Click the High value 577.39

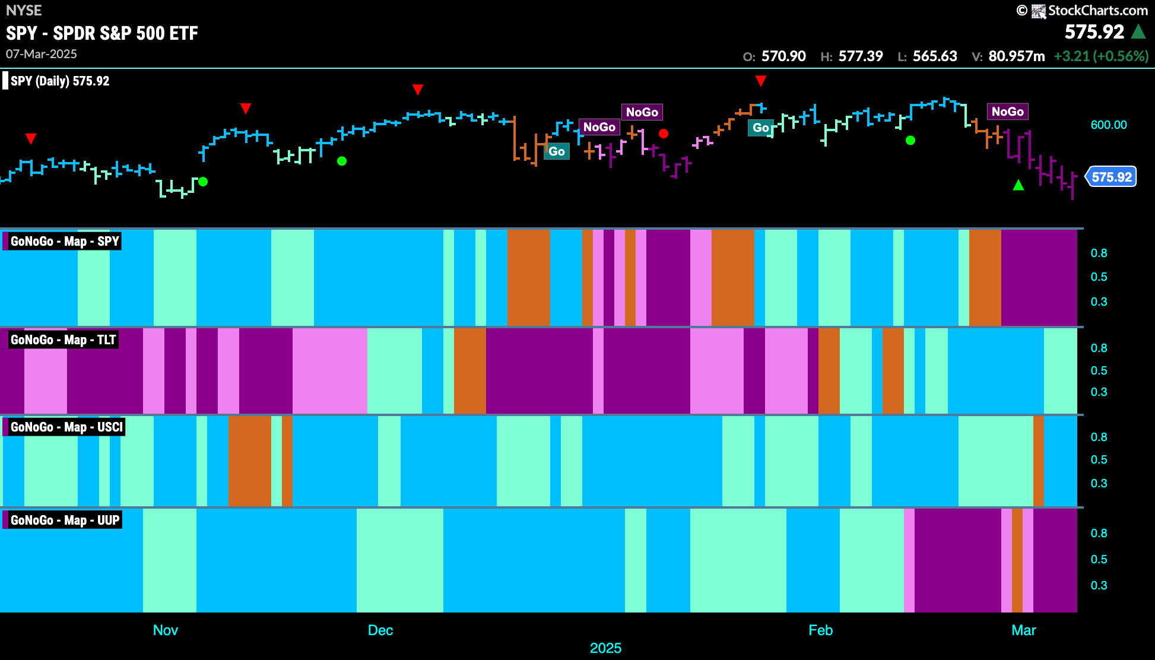[861, 56]
